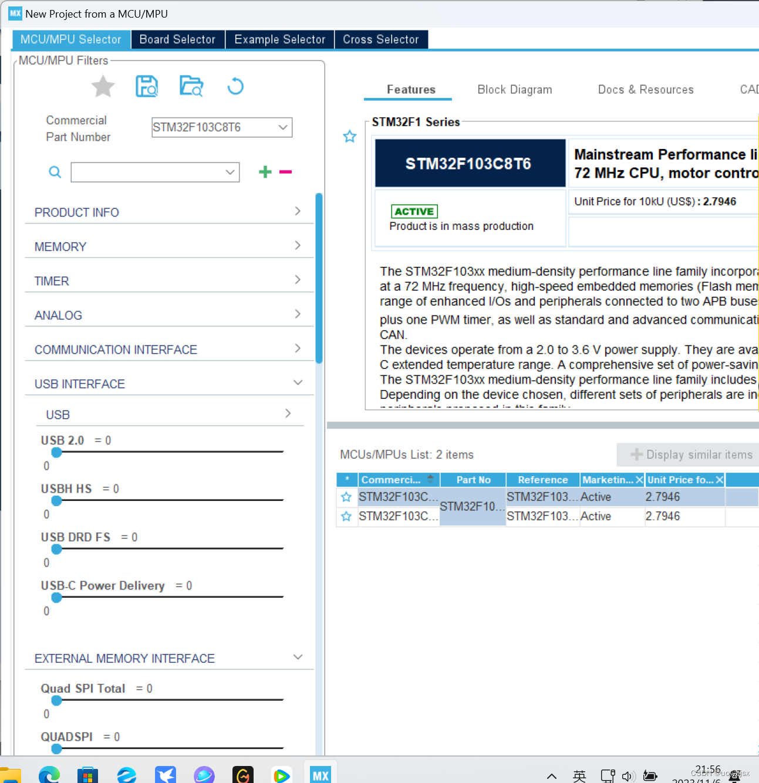Open the Example Selector tab
Image resolution: width=759 pixels, height=783 pixels.
point(279,39)
